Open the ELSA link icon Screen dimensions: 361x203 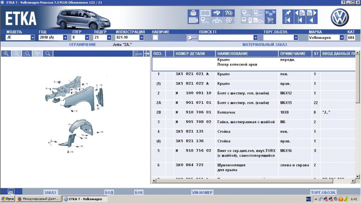tap(246, 13)
